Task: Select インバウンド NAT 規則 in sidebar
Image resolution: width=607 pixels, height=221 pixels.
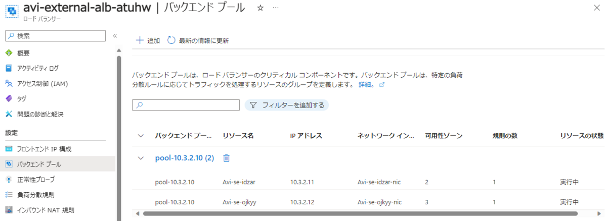Action: pos(46,209)
